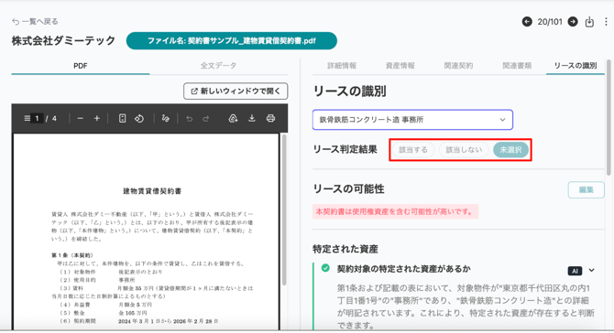Switch to the PDF tab

81,66
